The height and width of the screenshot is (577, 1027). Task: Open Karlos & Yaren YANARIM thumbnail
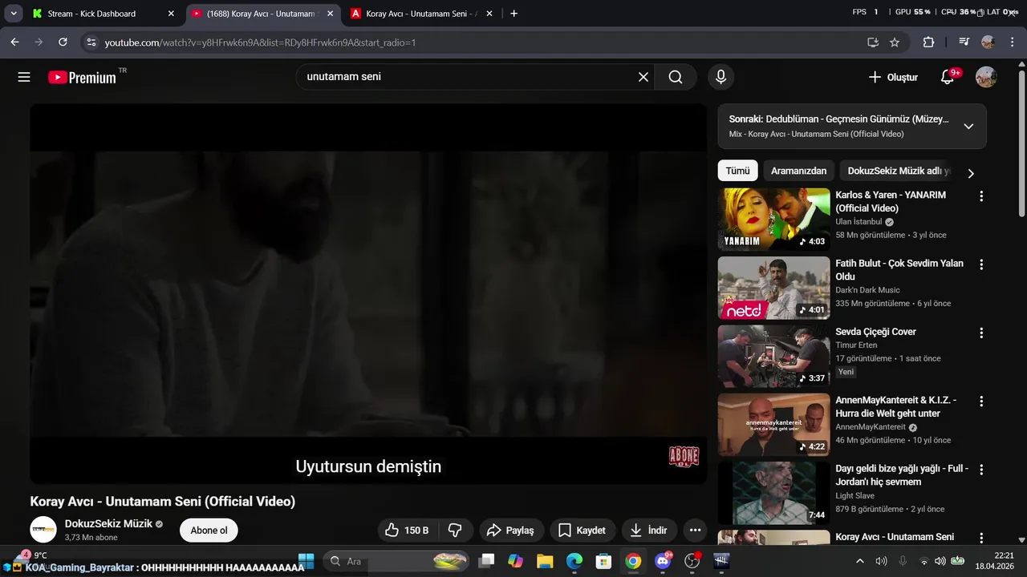773,220
